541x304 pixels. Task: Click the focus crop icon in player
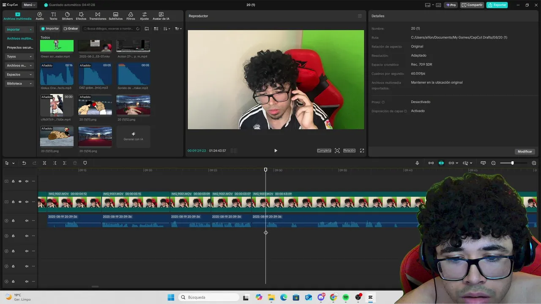coord(337,151)
